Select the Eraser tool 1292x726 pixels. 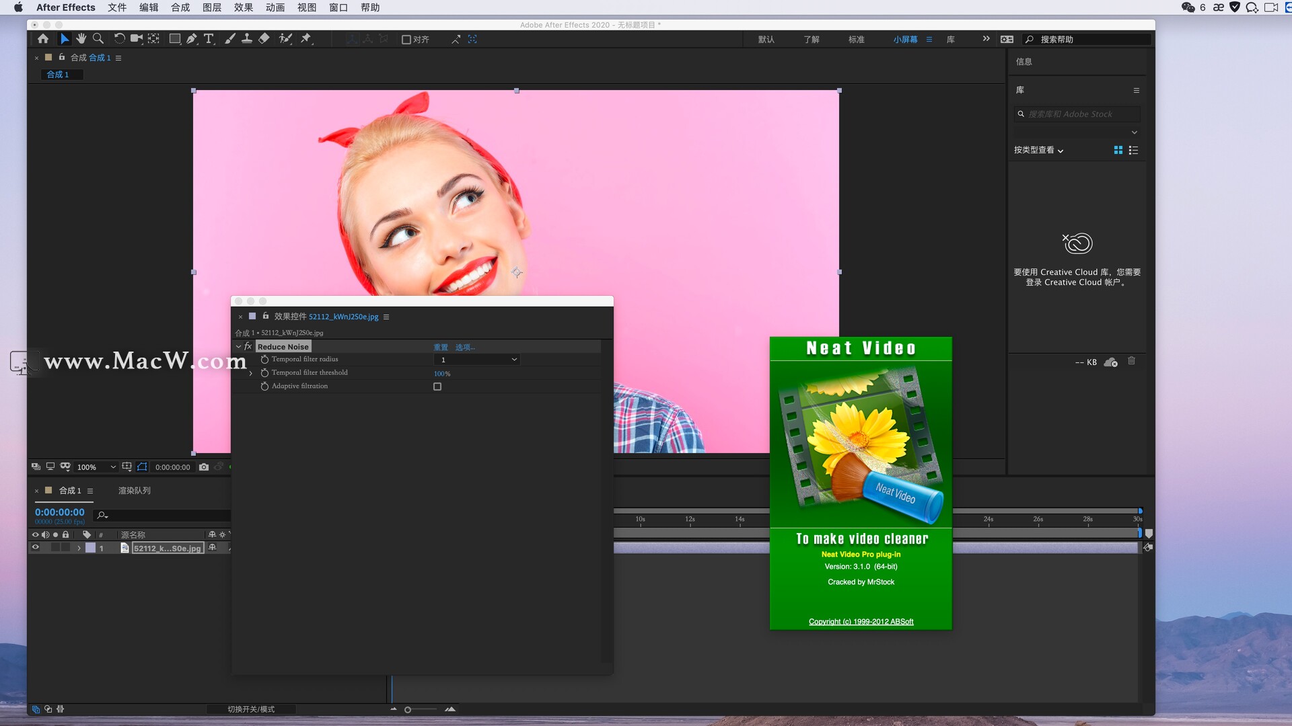[264, 39]
